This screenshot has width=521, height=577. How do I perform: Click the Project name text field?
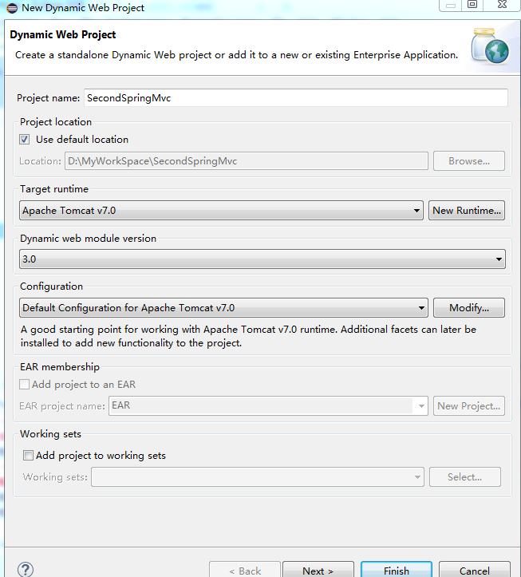[296, 98]
